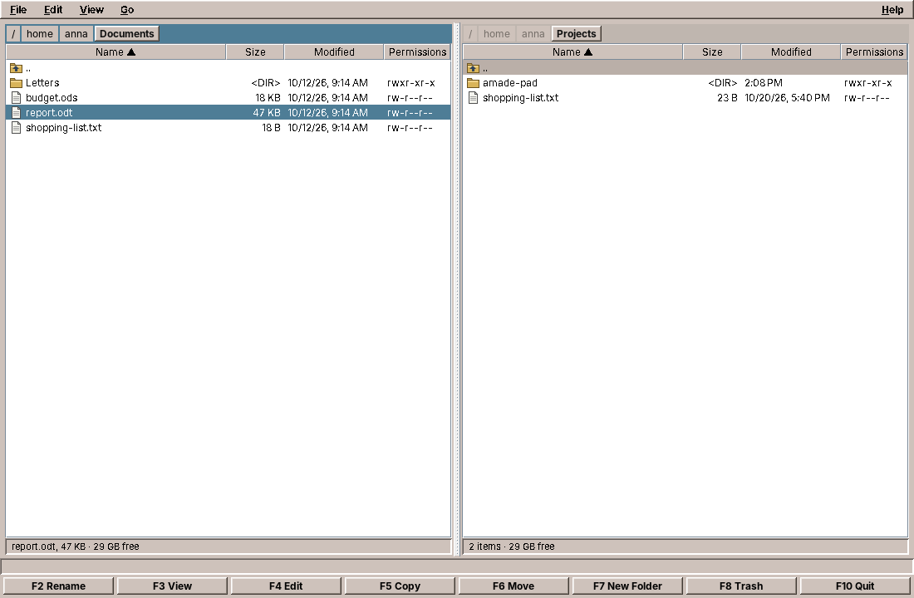The image size is (914, 598).
Task: Click the F10 Quit button
Action: coord(855,586)
